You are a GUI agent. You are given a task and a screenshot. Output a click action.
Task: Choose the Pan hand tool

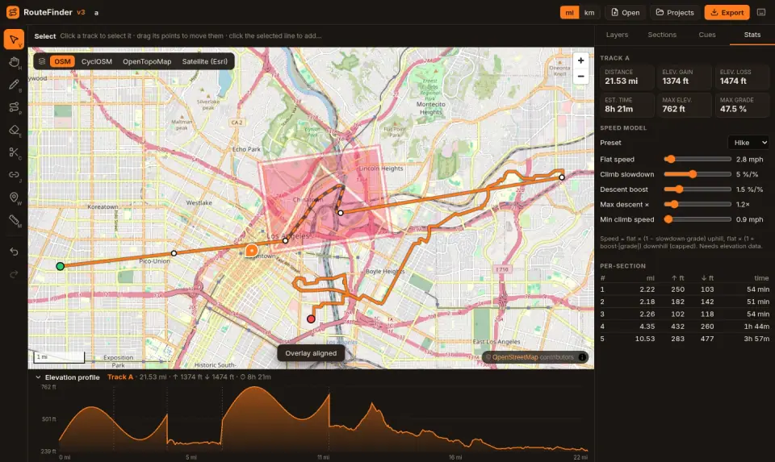point(14,62)
